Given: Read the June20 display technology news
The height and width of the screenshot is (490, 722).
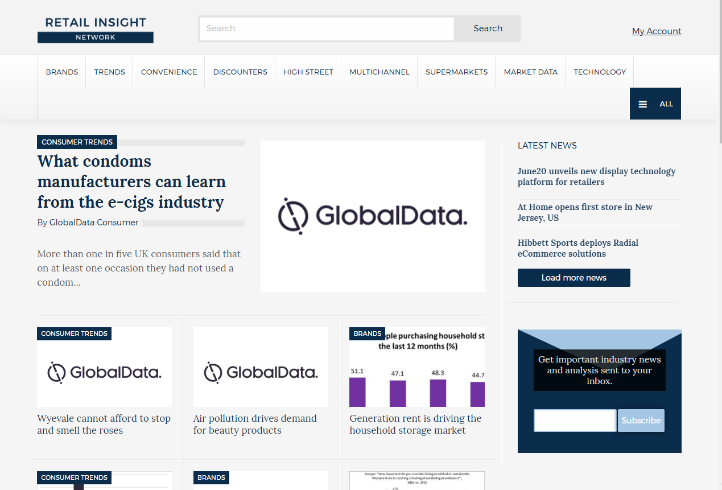Looking at the screenshot, I should pyautogui.click(x=596, y=176).
